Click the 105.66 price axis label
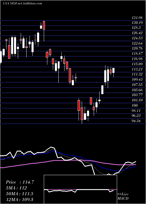 pos(137,90)
